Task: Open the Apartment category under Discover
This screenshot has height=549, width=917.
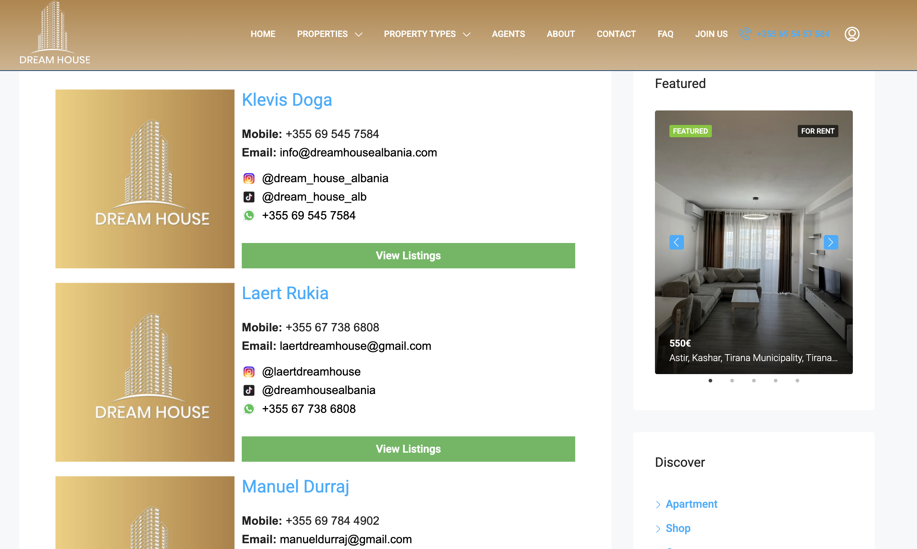Action: tap(691, 504)
